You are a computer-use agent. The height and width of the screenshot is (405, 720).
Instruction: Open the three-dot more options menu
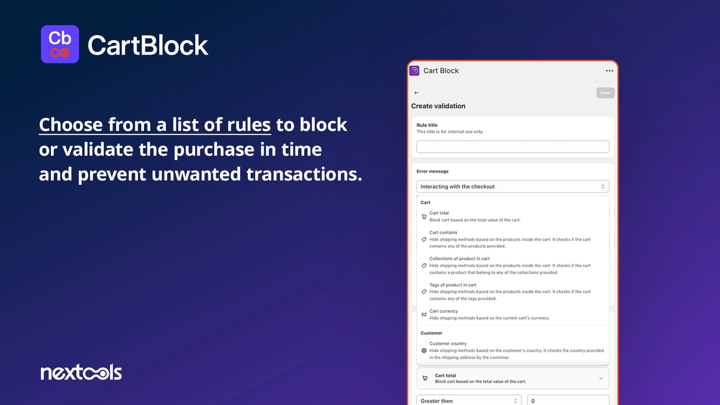tap(609, 71)
